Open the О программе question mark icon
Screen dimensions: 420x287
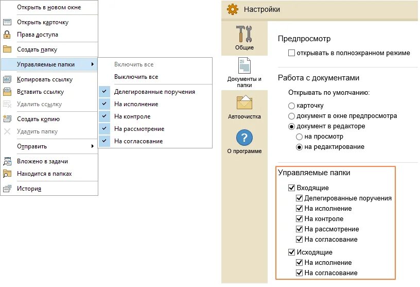coord(244,138)
